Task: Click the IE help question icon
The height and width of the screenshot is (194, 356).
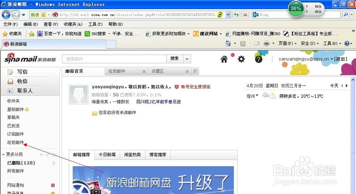Action: coord(347,43)
